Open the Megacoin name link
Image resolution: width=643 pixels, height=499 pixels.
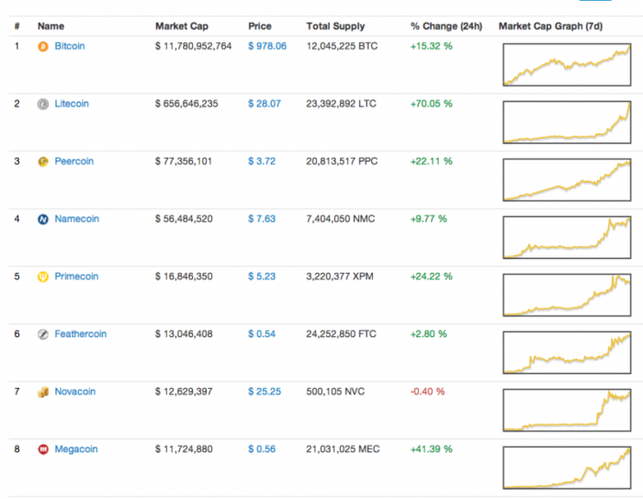76,449
